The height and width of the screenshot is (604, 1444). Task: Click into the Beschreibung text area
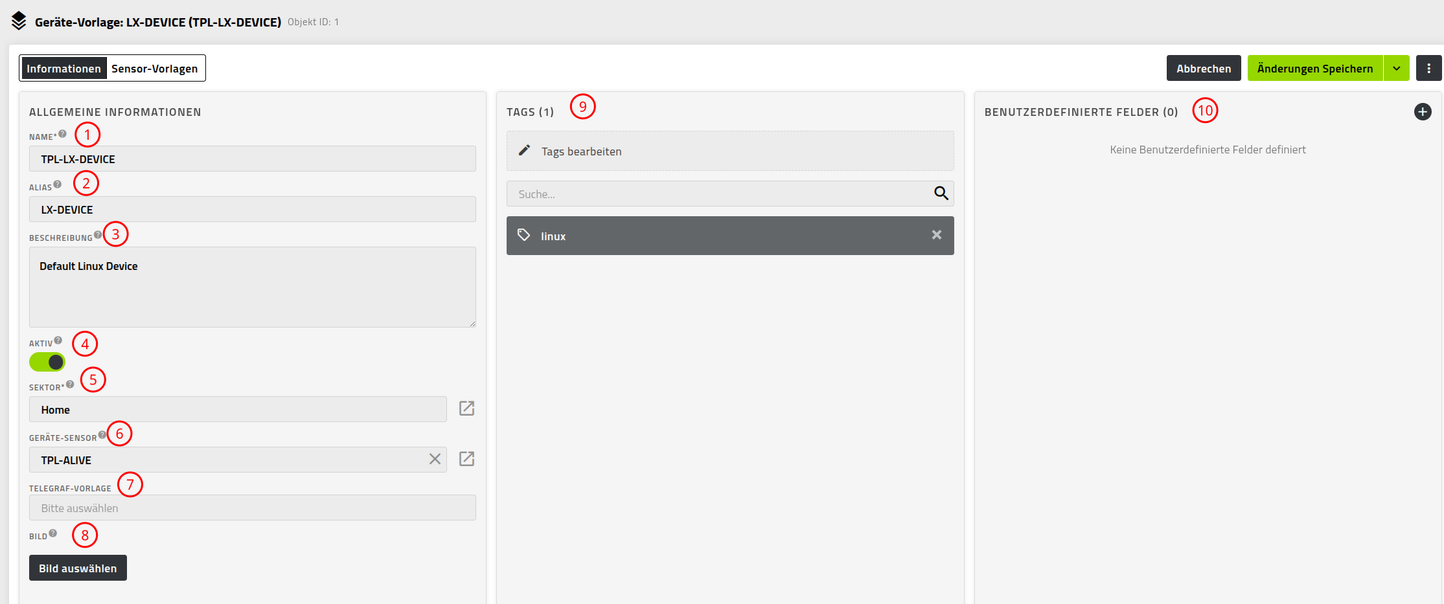coord(253,287)
